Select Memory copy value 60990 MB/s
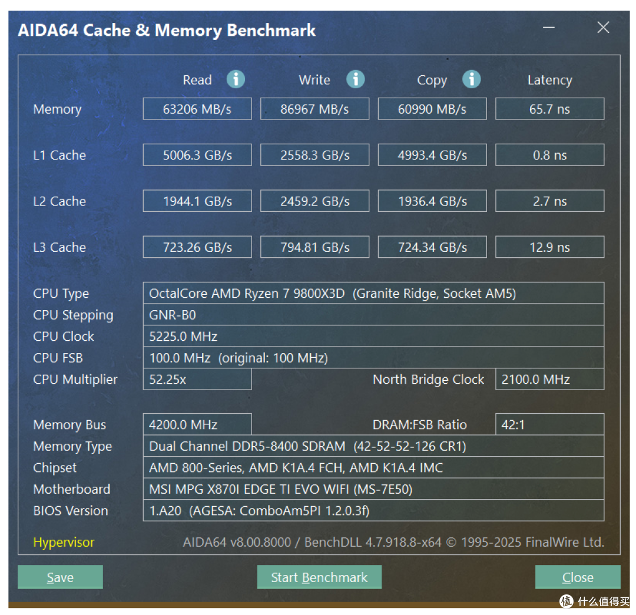 pyautogui.click(x=432, y=109)
